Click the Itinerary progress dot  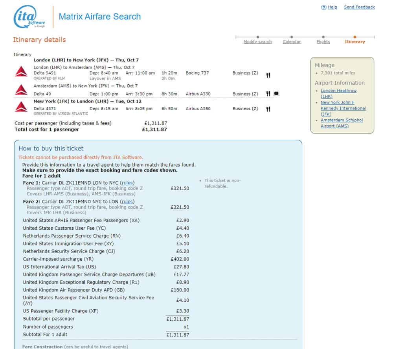tap(354, 37)
